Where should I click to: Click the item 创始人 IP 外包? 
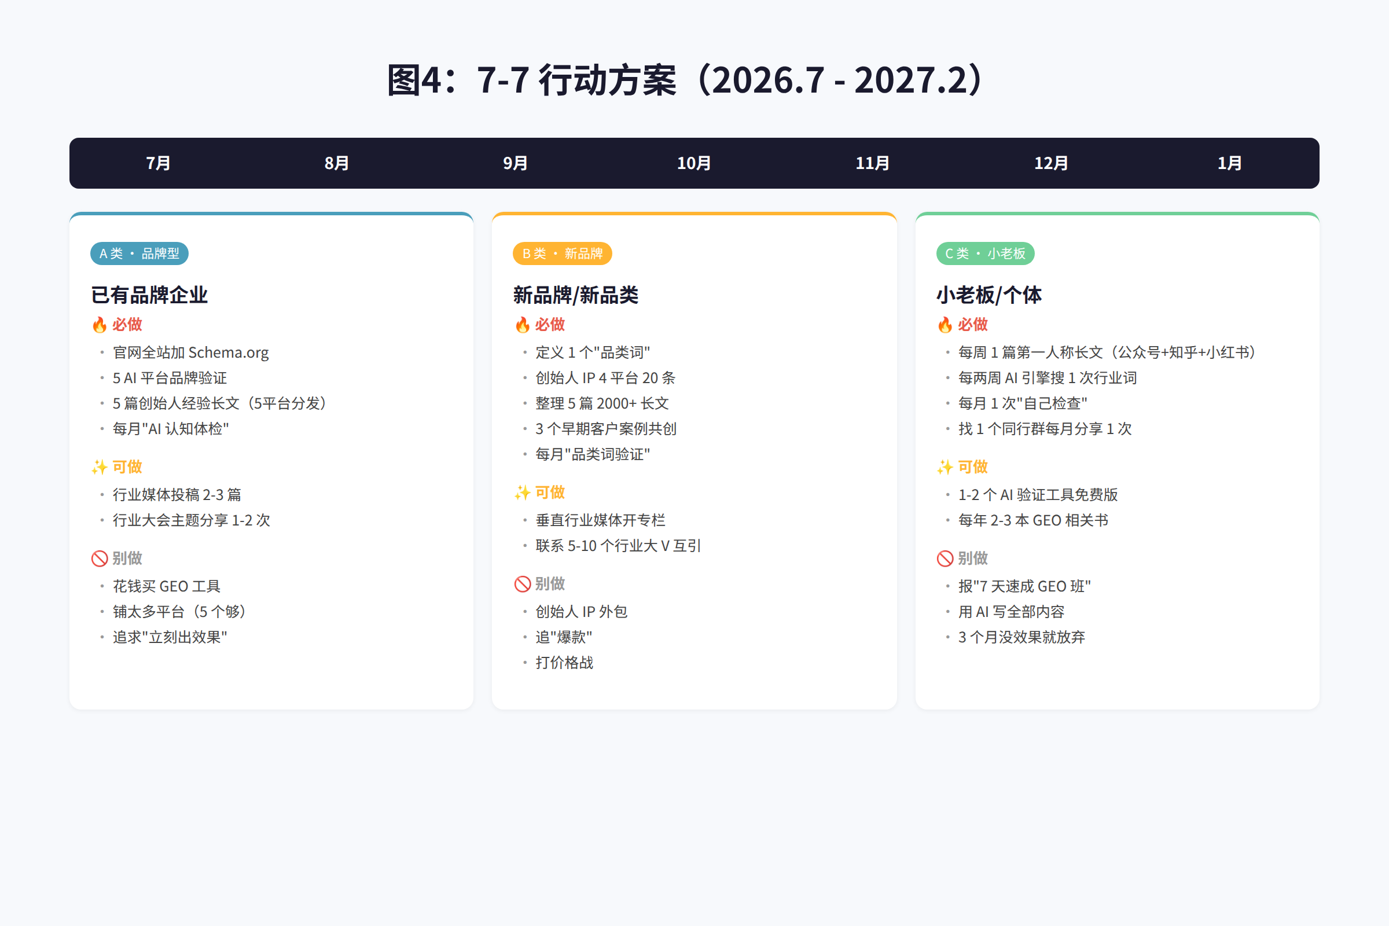coord(582,612)
